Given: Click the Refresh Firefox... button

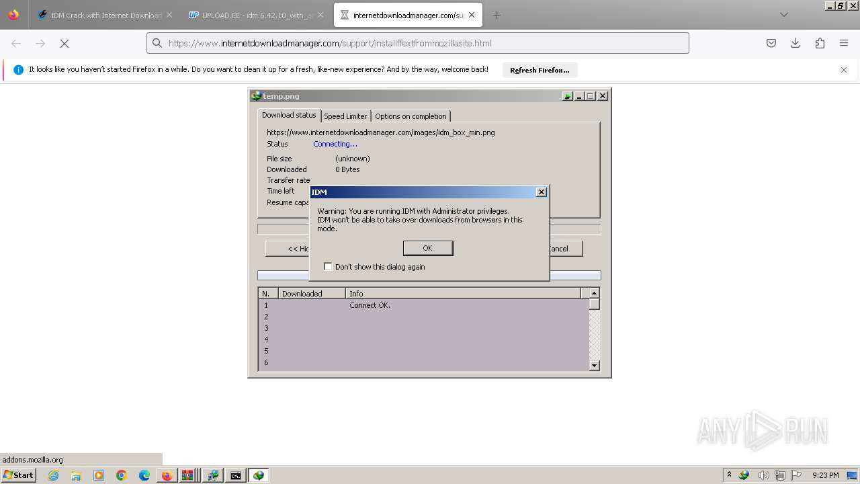Looking at the screenshot, I should [x=540, y=70].
